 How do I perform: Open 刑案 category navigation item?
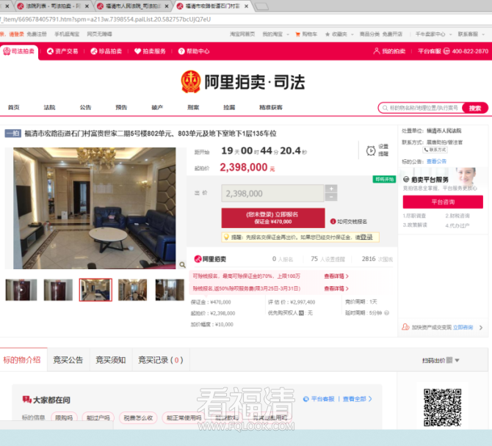click(193, 108)
